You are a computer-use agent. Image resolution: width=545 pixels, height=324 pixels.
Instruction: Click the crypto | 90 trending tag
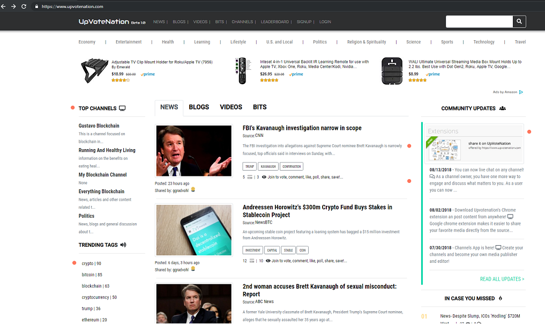point(92,263)
